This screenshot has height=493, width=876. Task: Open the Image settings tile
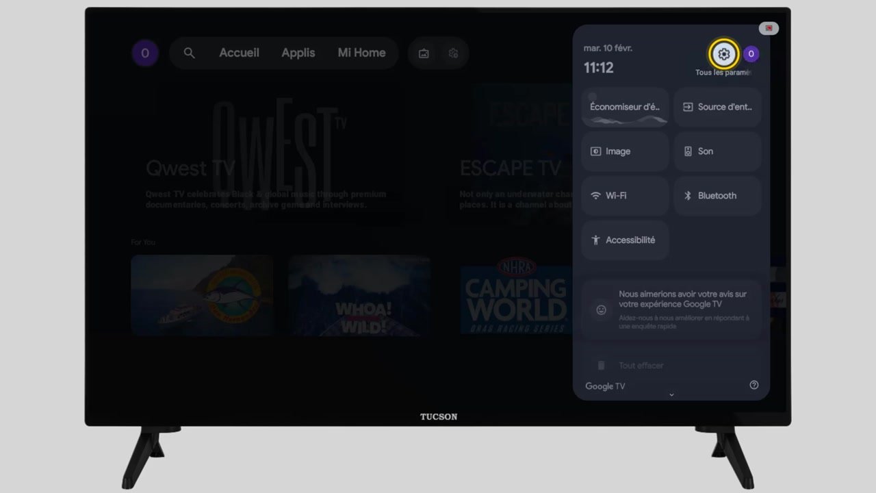pyautogui.click(x=625, y=151)
